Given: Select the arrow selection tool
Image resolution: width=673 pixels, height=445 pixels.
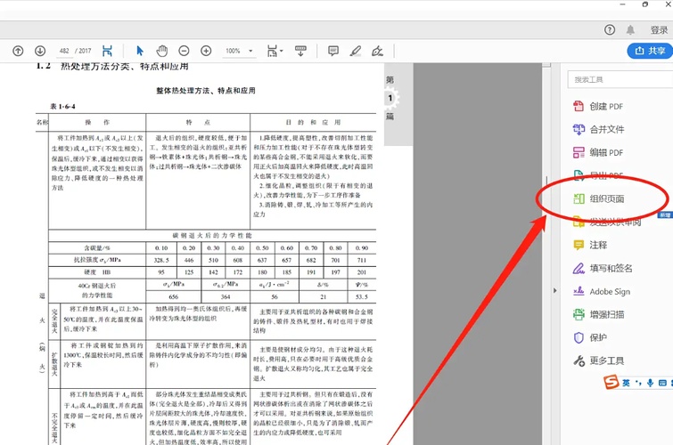Looking at the screenshot, I should pos(140,51).
